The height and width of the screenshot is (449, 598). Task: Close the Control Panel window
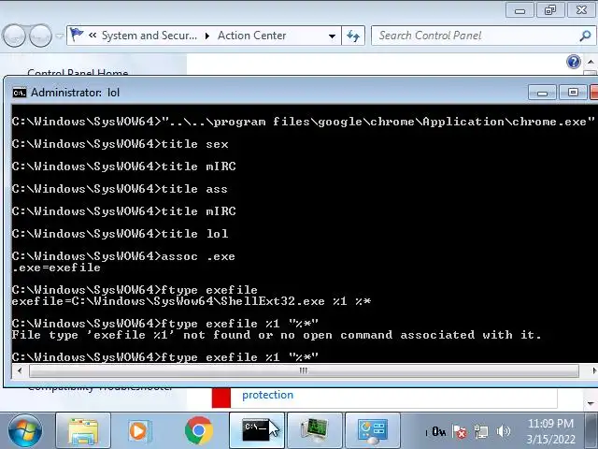582,10
